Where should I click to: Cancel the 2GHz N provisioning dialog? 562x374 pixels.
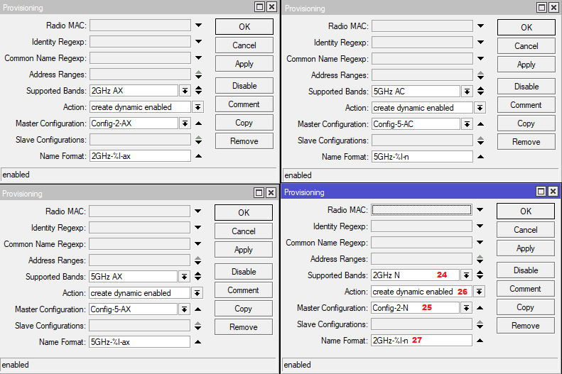[x=525, y=230]
